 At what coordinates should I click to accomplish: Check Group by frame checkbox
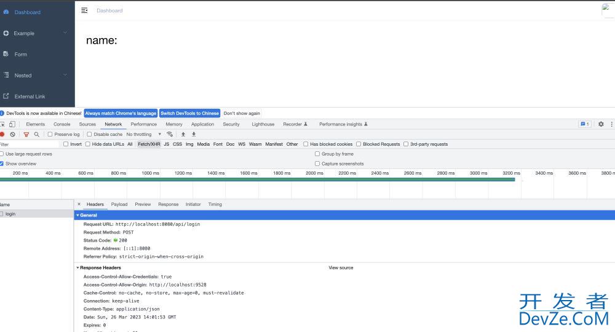[x=317, y=154]
